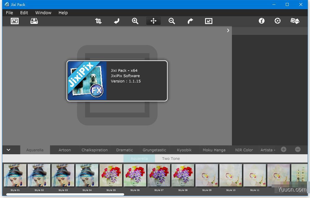Viewport: 310px width, 198px height.
Task: Click the zoom out magnifier
Action: tap(172, 21)
